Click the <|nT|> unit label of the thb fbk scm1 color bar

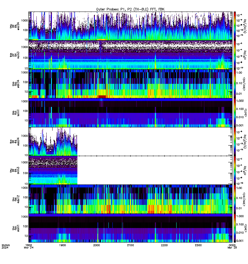coord(246,113)
